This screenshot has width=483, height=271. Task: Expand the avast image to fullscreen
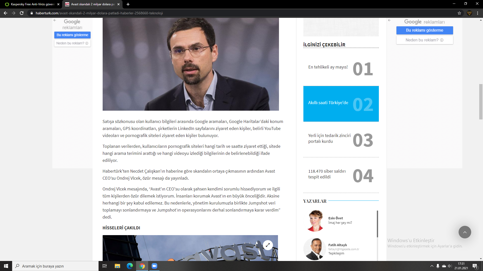268,245
